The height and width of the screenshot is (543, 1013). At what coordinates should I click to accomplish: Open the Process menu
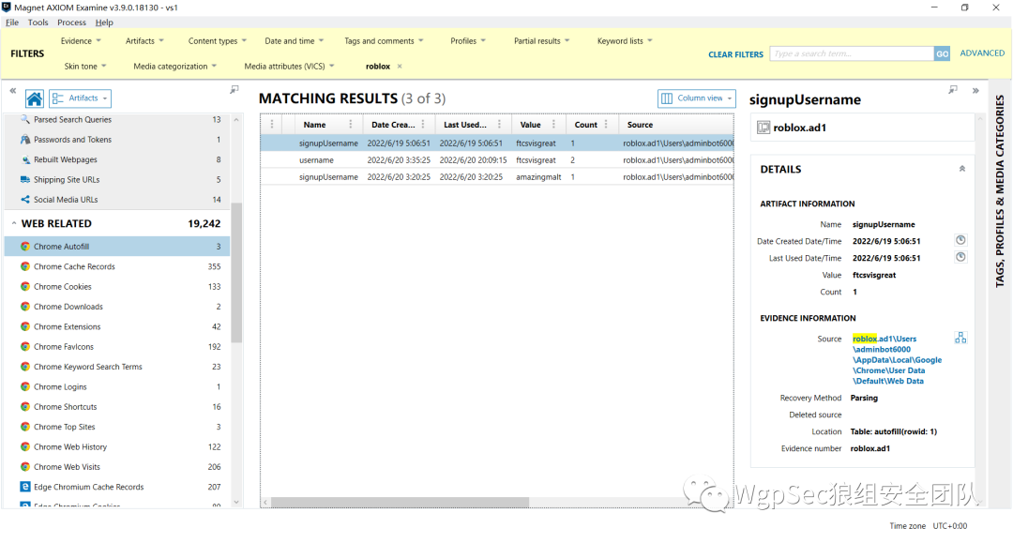(x=71, y=22)
